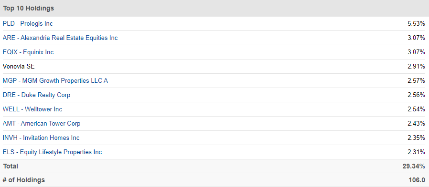Image resolution: width=429 pixels, height=187 pixels.
Task: Open MGP - MGM Growth Properties link
Action: tap(55, 81)
